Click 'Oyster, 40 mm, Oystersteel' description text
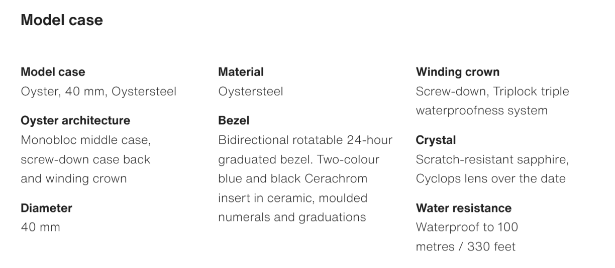This screenshot has height=268, width=615. (98, 92)
